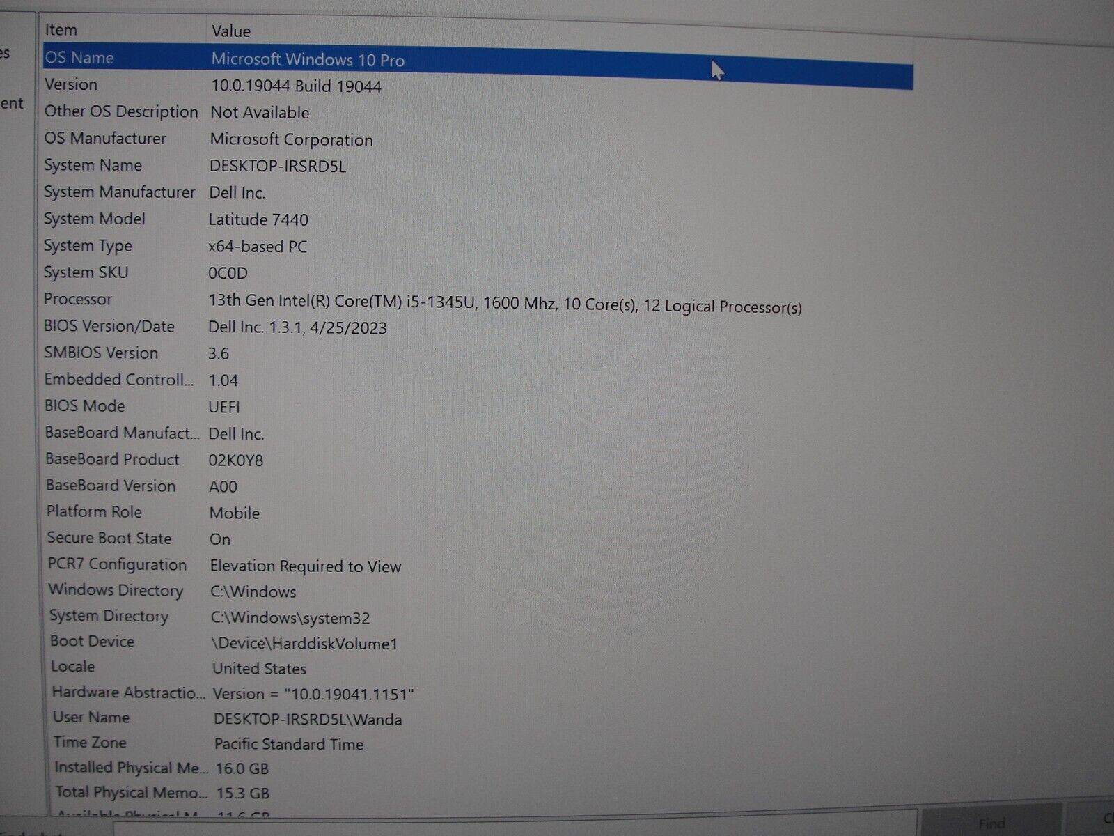
Task: Select the Time Zone row
Action: (x=91, y=743)
